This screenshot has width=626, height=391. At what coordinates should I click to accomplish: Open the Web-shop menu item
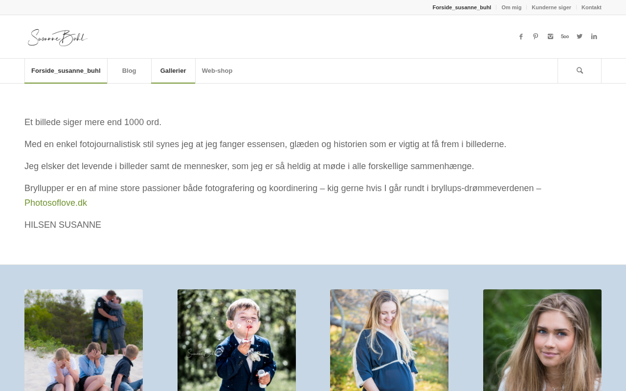(217, 71)
